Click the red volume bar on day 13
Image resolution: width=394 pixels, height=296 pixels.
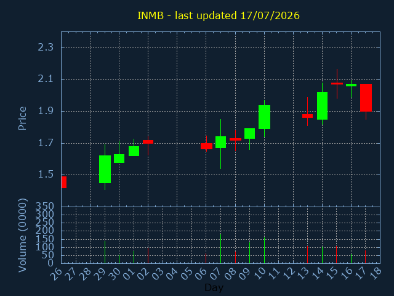[307, 255]
